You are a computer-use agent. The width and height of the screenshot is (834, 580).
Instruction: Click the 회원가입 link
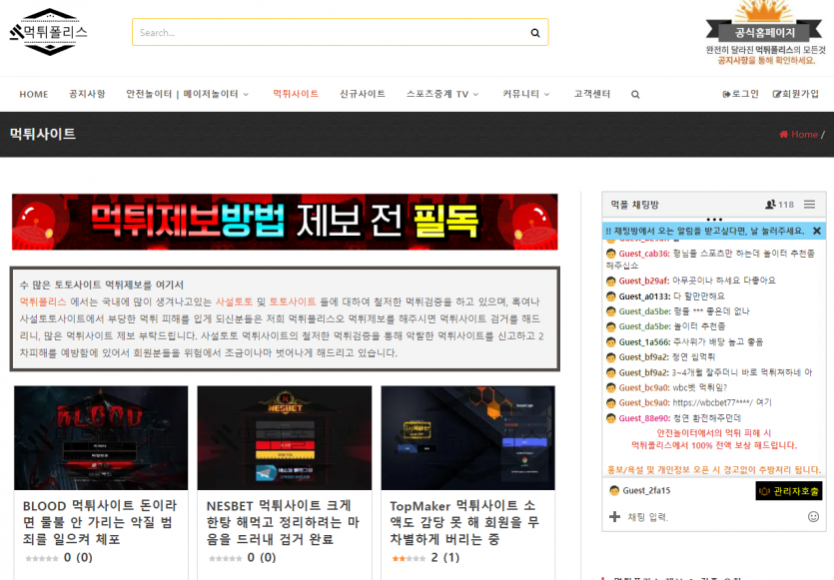click(x=796, y=94)
